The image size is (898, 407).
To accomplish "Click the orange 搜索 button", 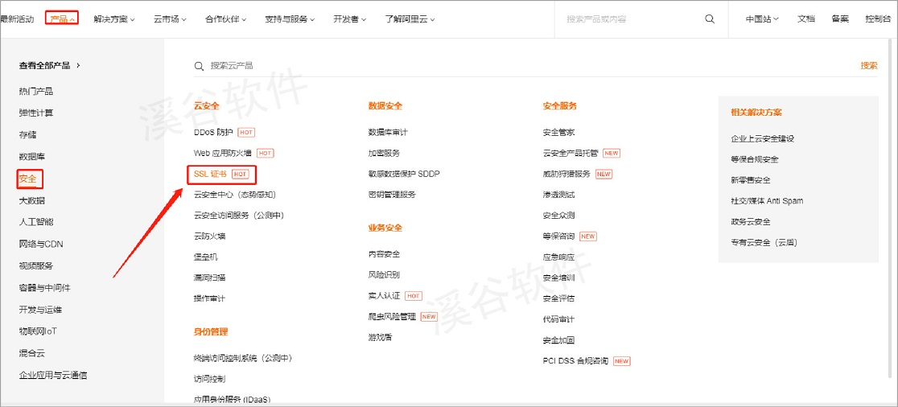I will [x=869, y=66].
